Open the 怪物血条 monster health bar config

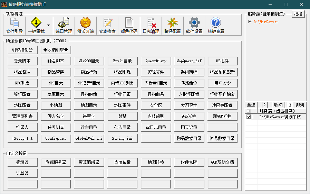[156, 94]
